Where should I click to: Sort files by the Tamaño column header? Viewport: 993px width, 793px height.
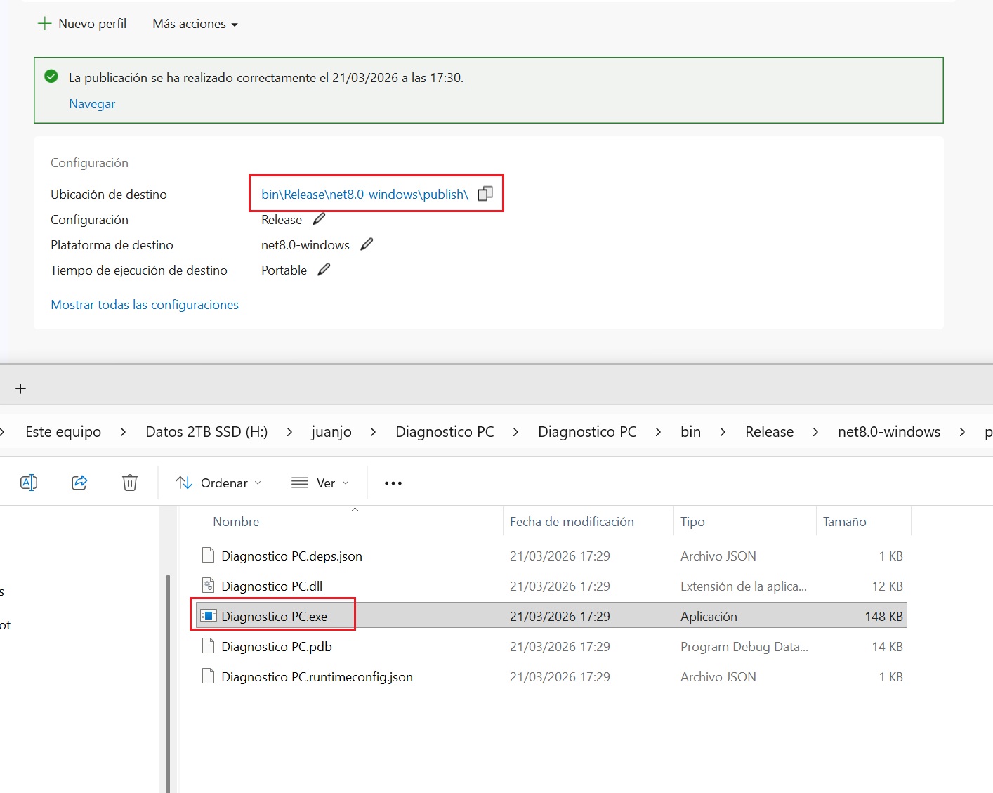click(x=844, y=522)
